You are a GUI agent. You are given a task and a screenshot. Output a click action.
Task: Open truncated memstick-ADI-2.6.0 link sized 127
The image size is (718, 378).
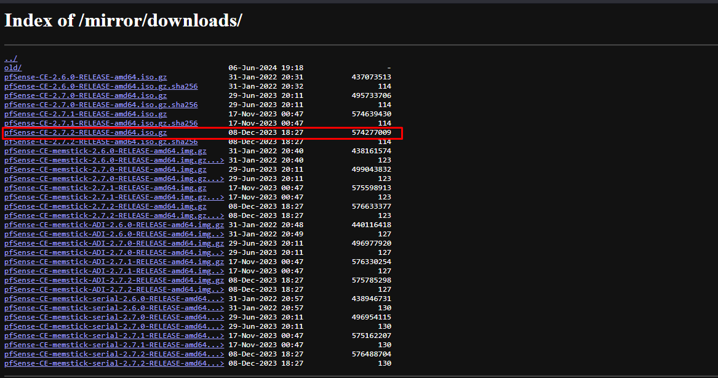point(114,234)
